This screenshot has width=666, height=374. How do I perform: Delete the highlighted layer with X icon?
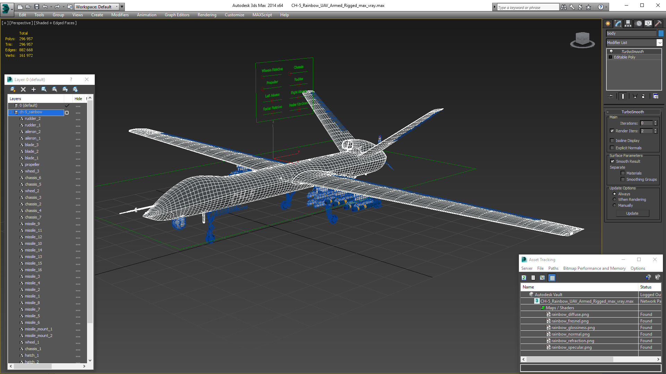[x=23, y=89]
